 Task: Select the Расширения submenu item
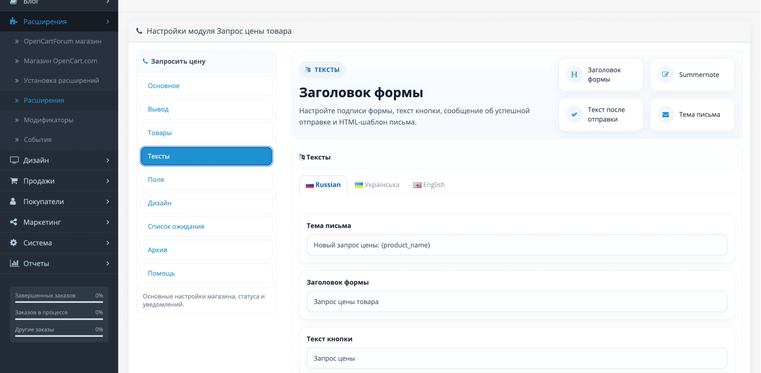pos(59,100)
